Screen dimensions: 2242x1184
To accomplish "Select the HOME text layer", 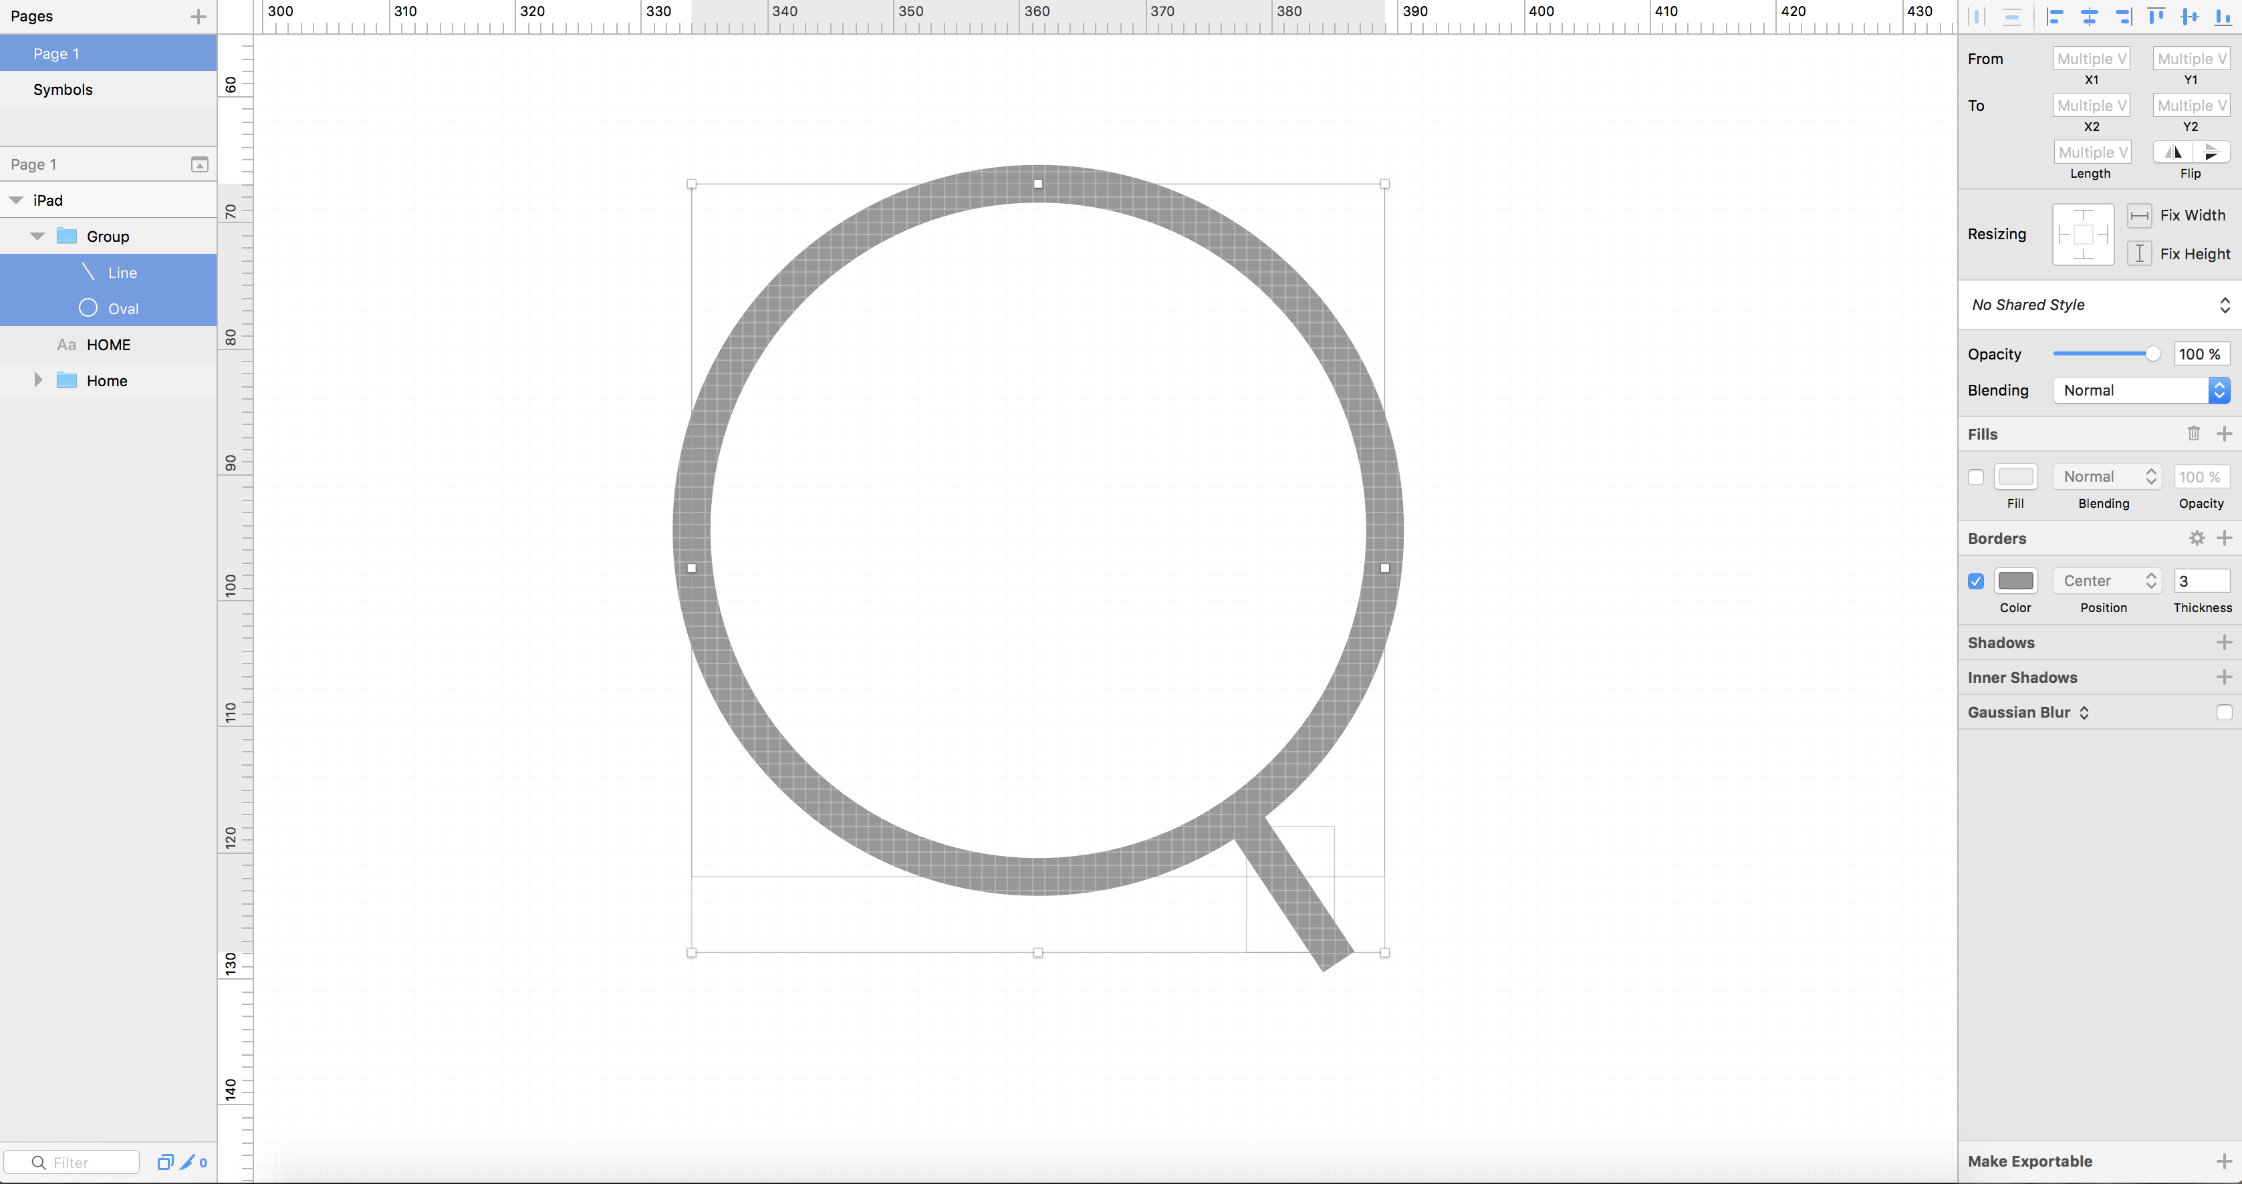I will pos(108,345).
